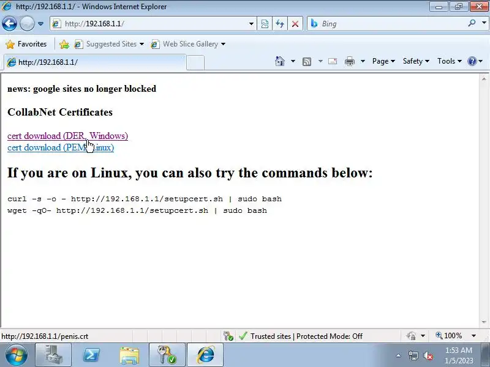Viewport: 490px width, 367px height.
Task: Select the http://192.168.1.1/ browser tab
Action: pyautogui.click(x=96, y=62)
